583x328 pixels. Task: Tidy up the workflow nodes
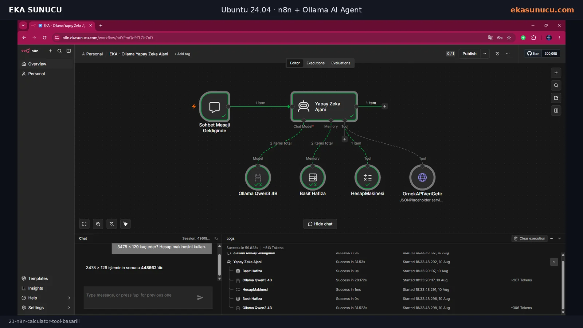pyautogui.click(x=125, y=224)
